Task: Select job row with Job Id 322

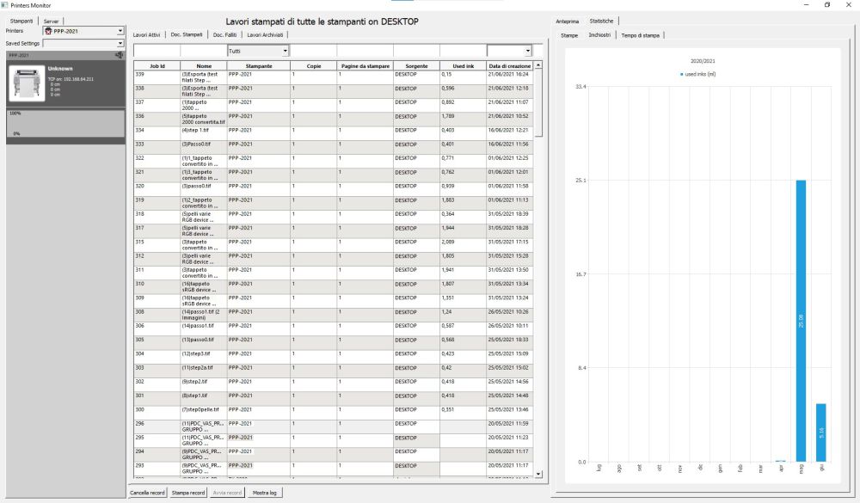Action: tap(333, 161)
